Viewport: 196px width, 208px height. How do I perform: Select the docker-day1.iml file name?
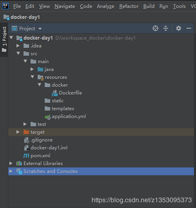(x=49, y=148)
